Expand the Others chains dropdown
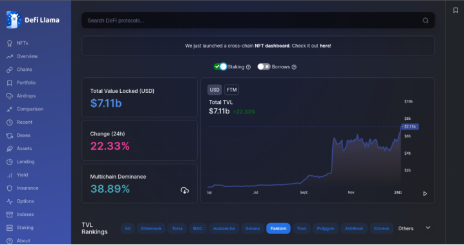This screenshot has width=464, height=245. click(x=414, y=228)
